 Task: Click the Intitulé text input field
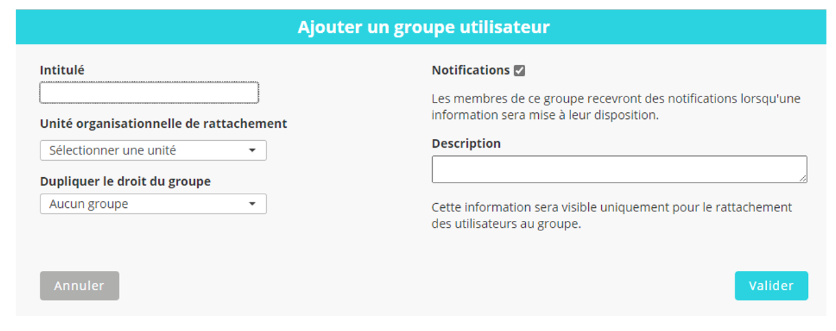point(149,93)
